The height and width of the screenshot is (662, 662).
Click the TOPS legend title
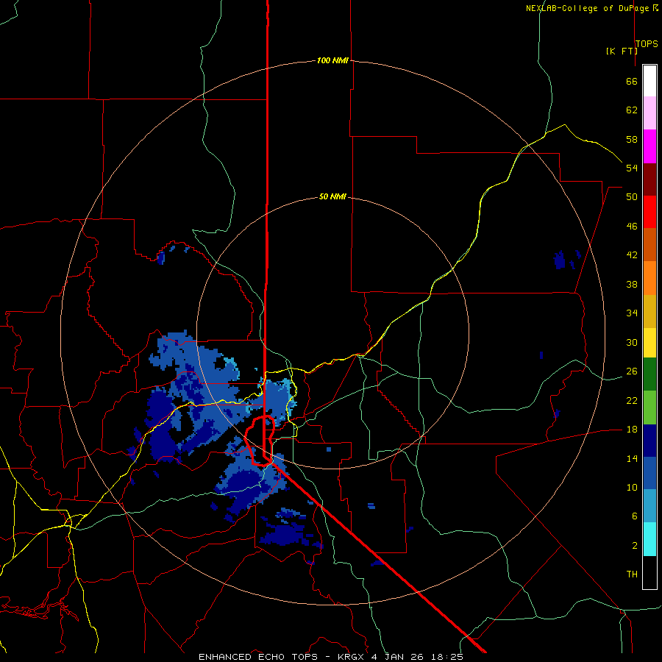point(647,44)
